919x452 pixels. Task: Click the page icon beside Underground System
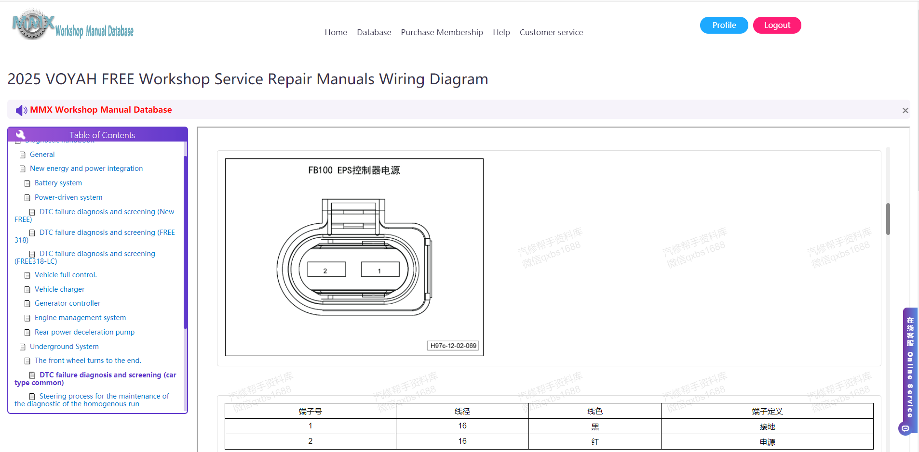(22, 347)
